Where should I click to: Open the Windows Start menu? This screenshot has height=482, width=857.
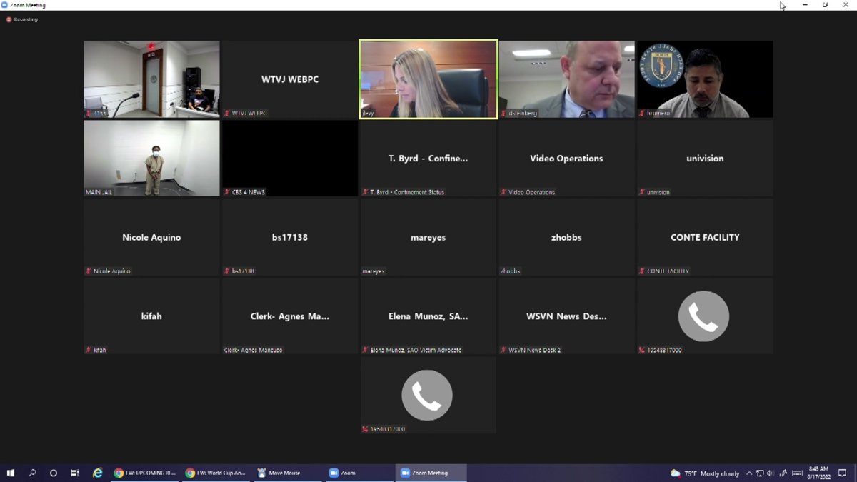11,473
